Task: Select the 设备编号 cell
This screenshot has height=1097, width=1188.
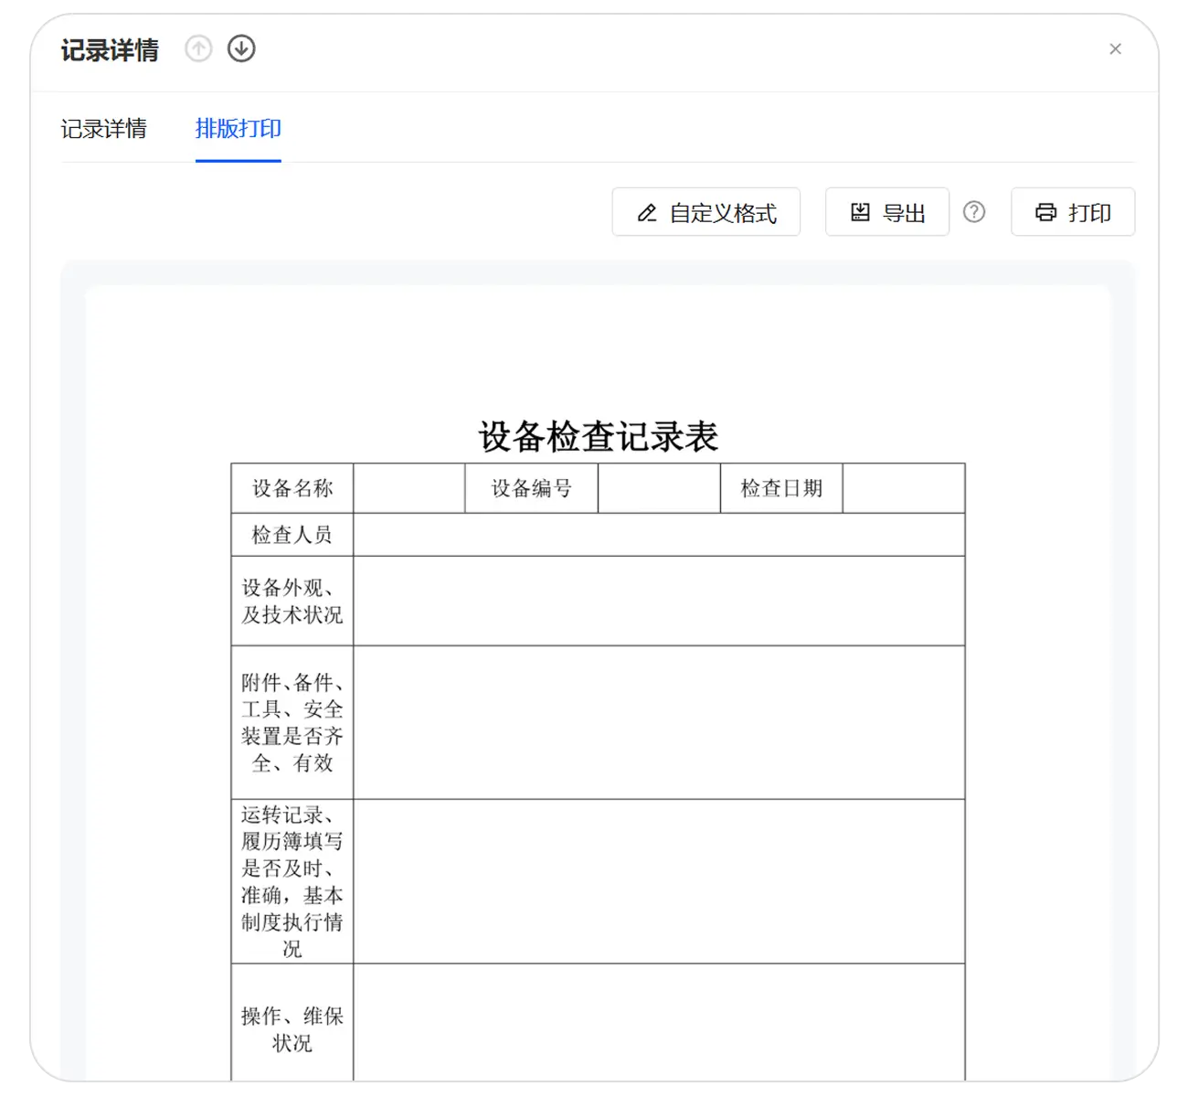Action: tap(532, 488)
